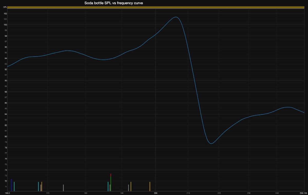Click the curve's peak near 206 Hz
Image resolution: width=308 pixels, height=195 pixels.
point(176,17)
